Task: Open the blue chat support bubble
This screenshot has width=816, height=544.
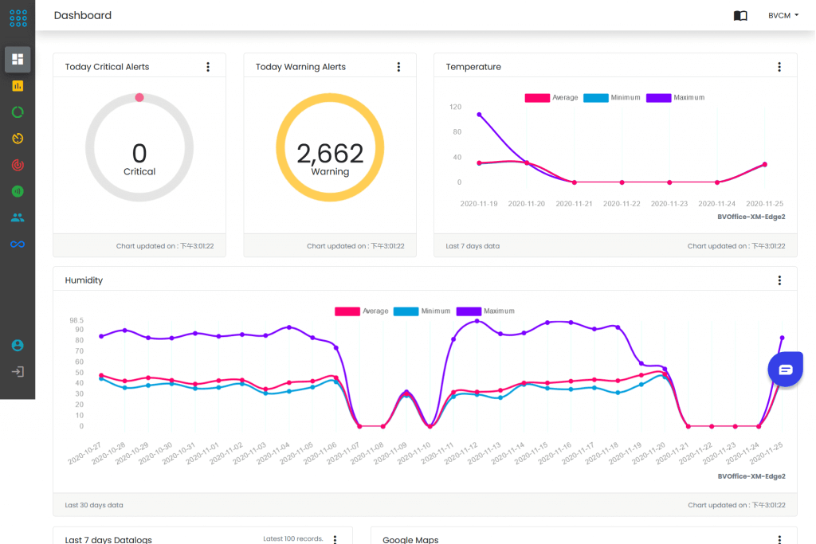Action: (x=785, y=370)
